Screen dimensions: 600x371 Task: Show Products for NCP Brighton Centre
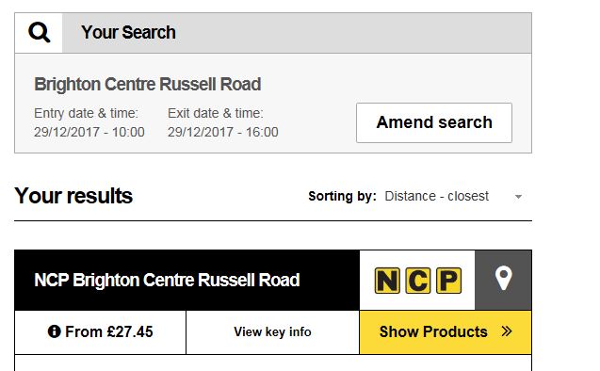pyautogui.click(x=446, y=332)
